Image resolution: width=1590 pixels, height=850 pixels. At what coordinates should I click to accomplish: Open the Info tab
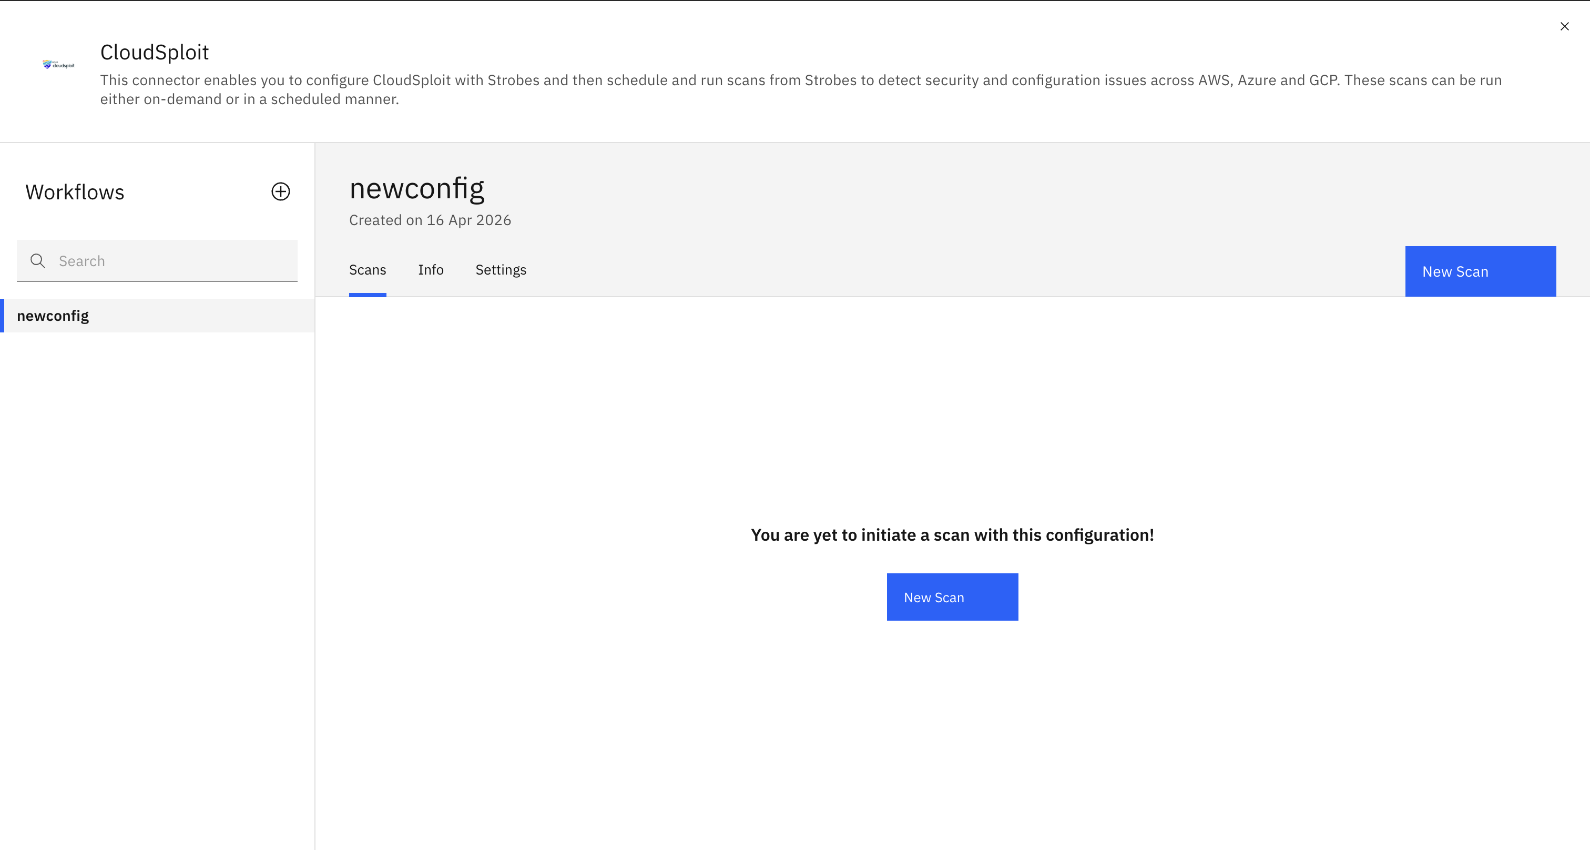coord(430,270)
